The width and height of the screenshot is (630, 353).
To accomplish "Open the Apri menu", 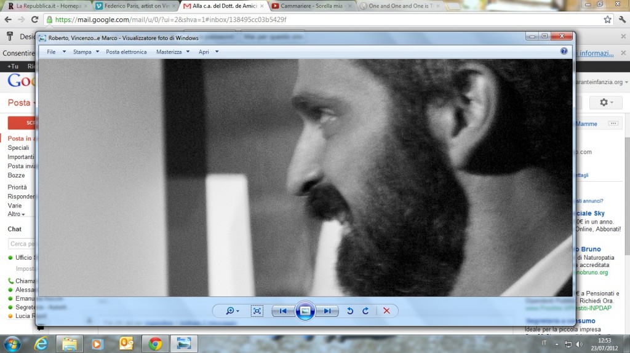I will (x=208, y=52).
